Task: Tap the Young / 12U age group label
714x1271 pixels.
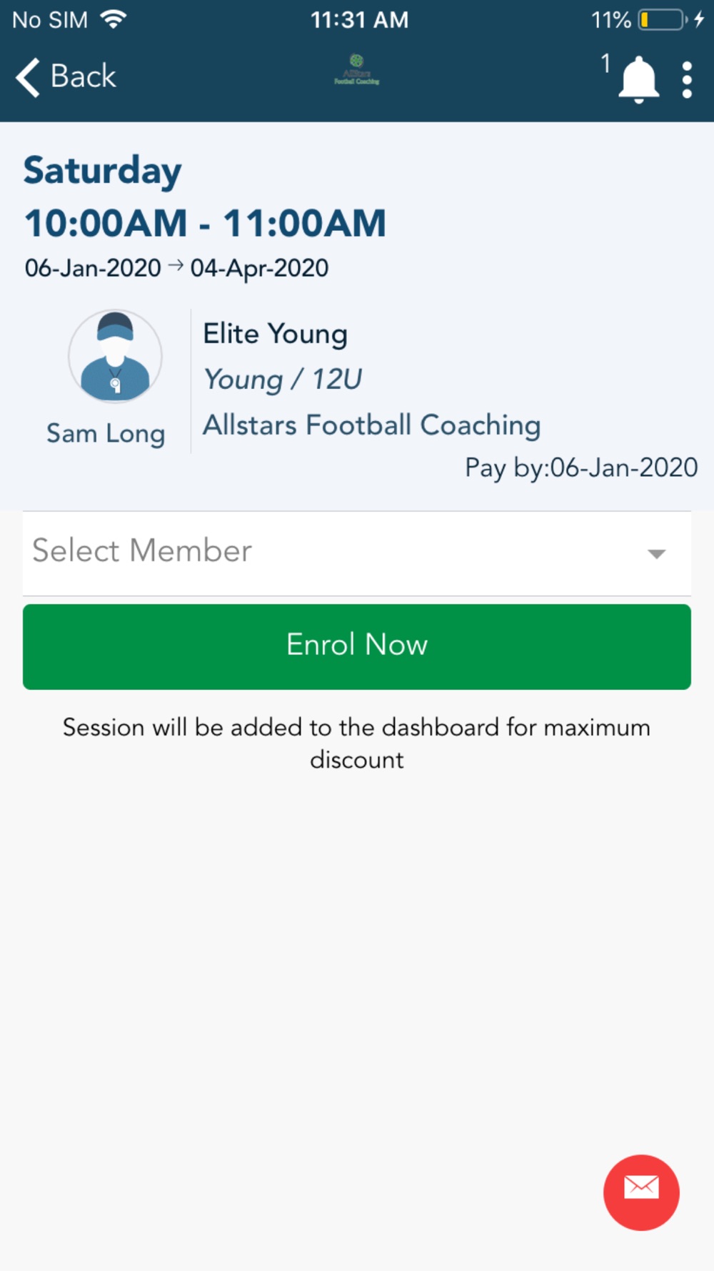Action: coord(283,380)
